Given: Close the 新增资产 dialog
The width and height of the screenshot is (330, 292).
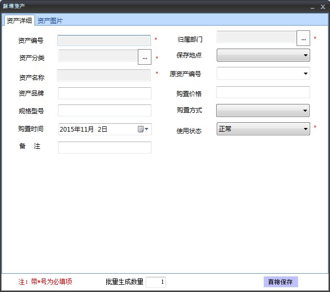Looking at the screenshot, I should point(323,7).
